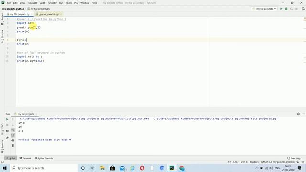Open Search Everywhere magnifier icon

(x=303, y=9)
